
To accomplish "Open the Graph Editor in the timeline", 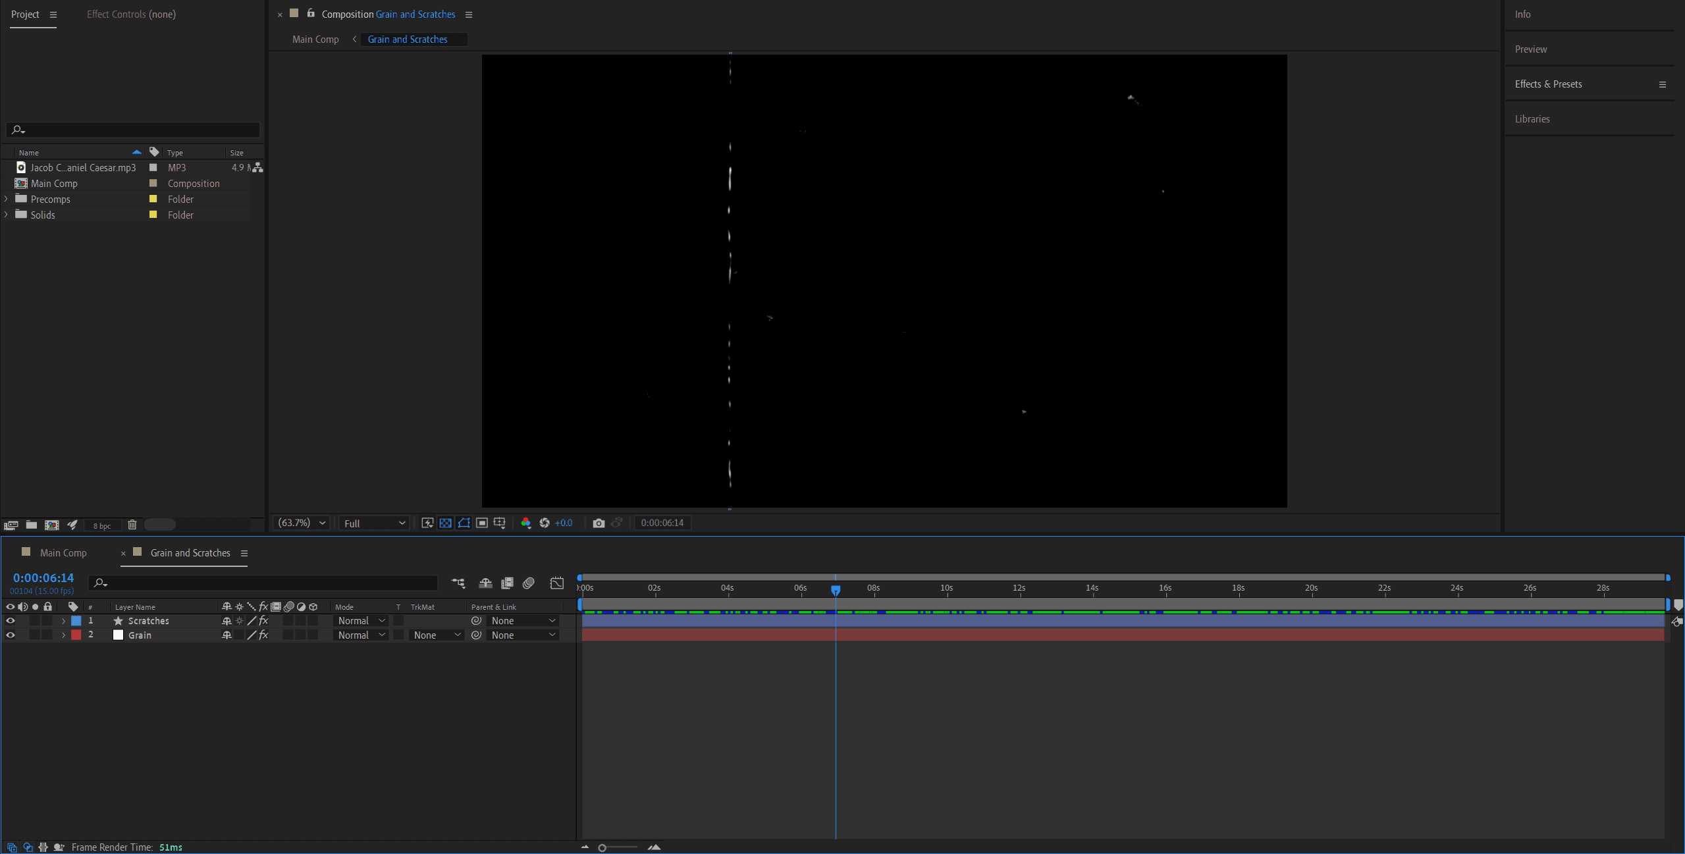I will coord(556,583).
